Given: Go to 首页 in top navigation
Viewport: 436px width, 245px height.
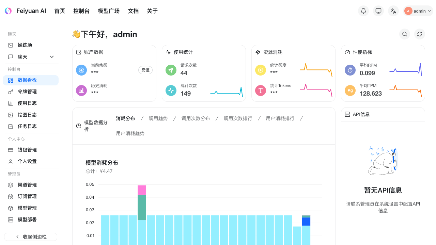Looking at the screenshot, I should 60,11.
